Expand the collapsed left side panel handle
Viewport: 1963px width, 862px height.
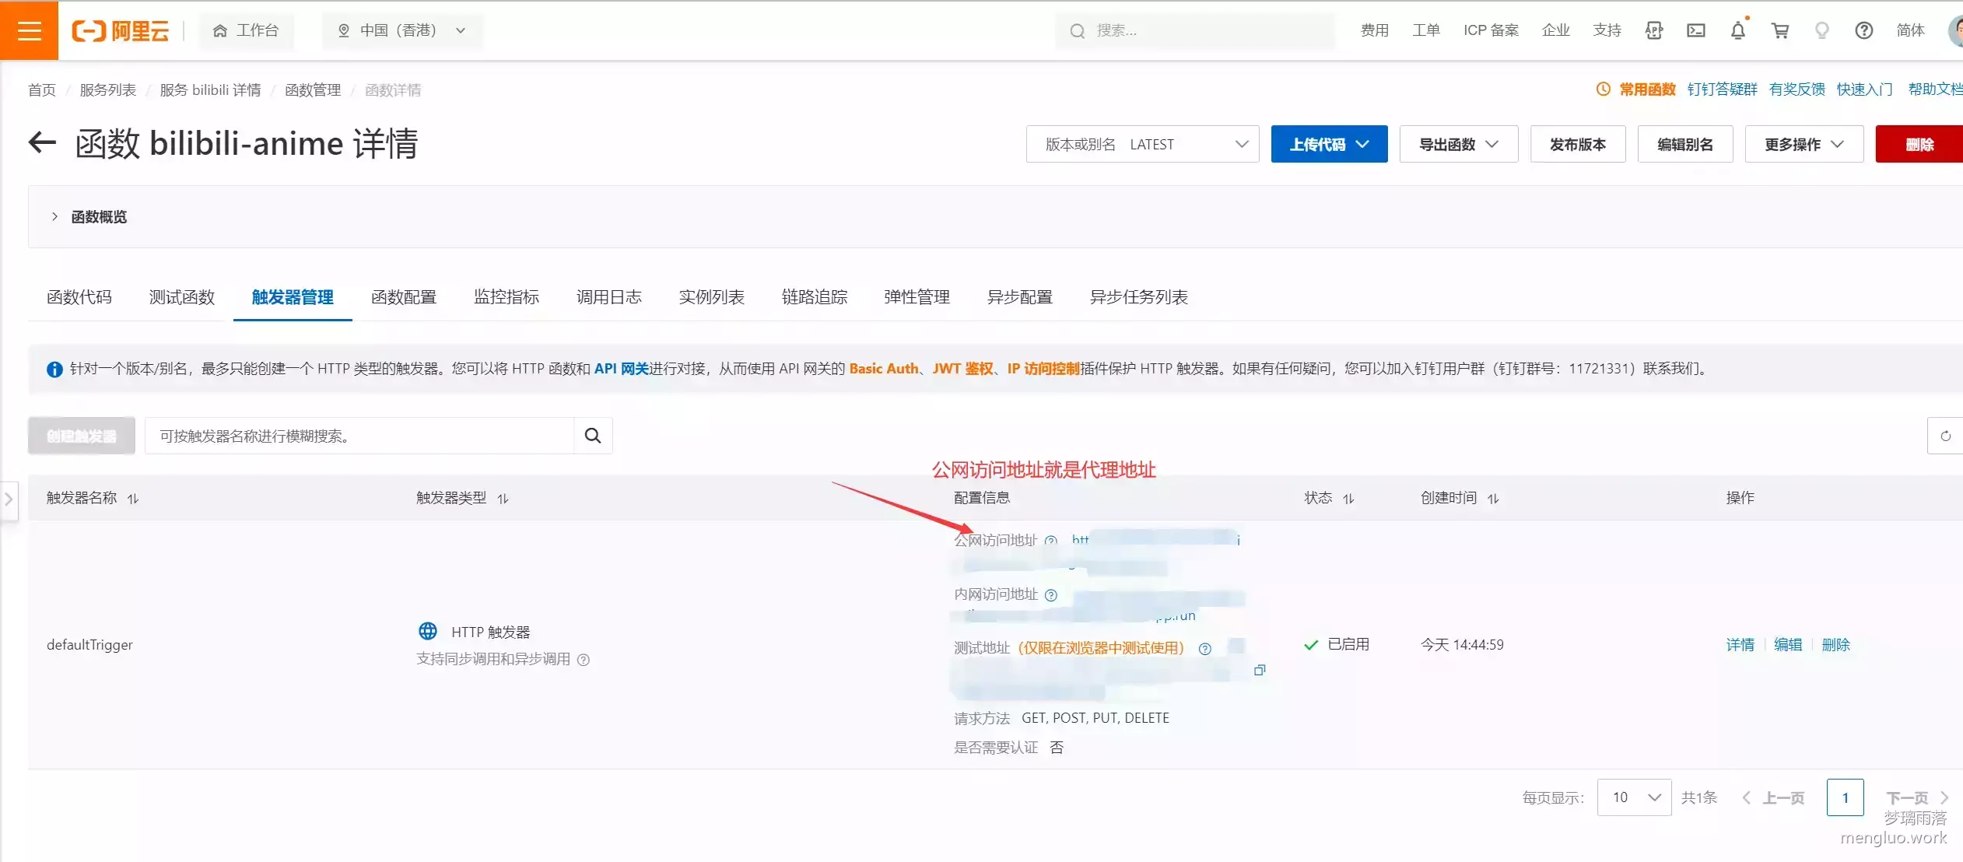tap(9, 499)
